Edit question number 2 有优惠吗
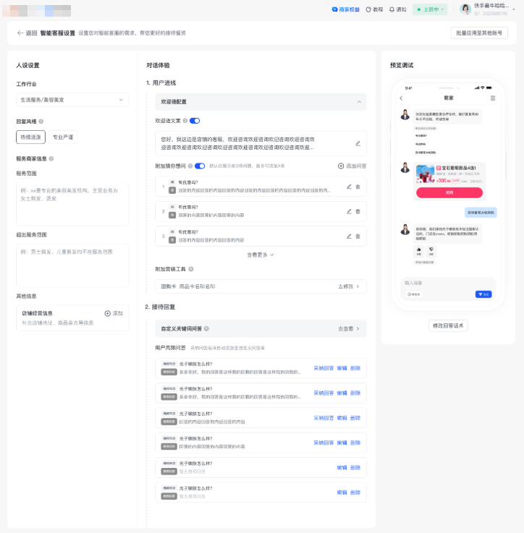 [x=349, y=211]
